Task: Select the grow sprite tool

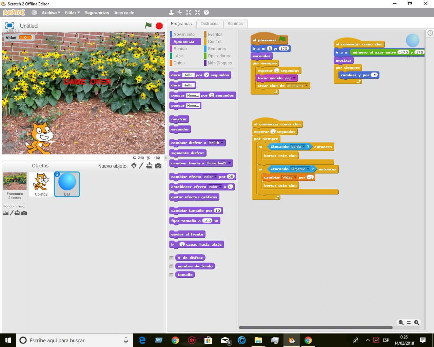Action: pos(189,12)
